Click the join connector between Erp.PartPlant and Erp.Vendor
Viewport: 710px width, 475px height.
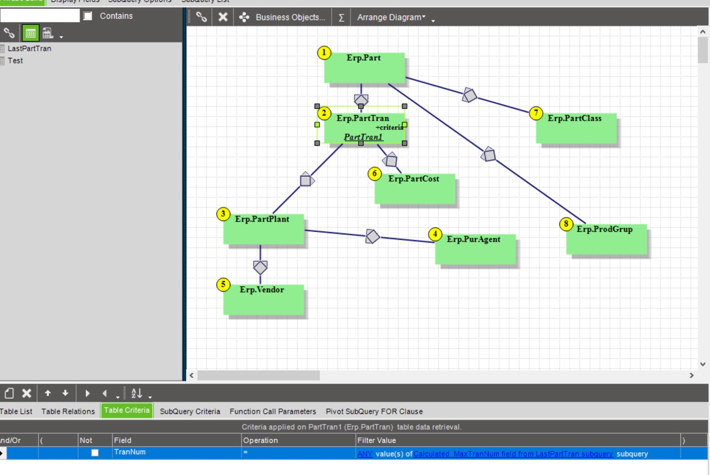[260, 268]
